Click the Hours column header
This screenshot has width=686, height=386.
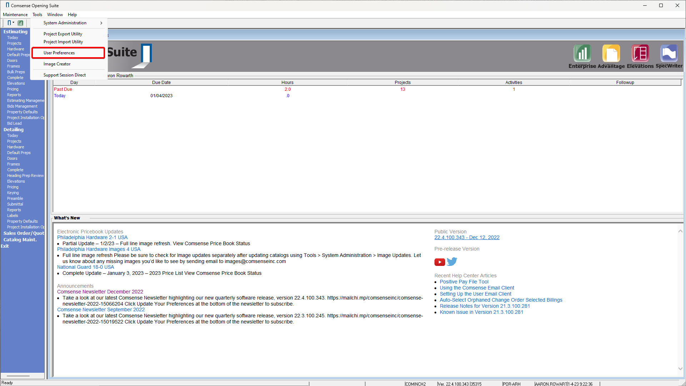click(x=287, y=83)
